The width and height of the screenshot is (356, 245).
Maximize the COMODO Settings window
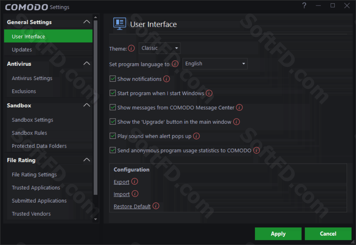pyautogui.click(x=333, y=6)
